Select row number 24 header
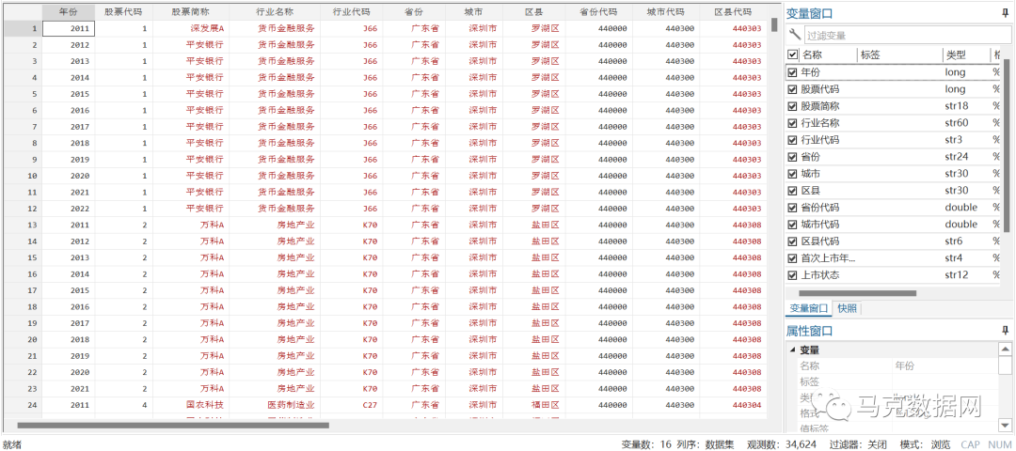Viewport: 1016px width, 451px height. click(24, 404)
